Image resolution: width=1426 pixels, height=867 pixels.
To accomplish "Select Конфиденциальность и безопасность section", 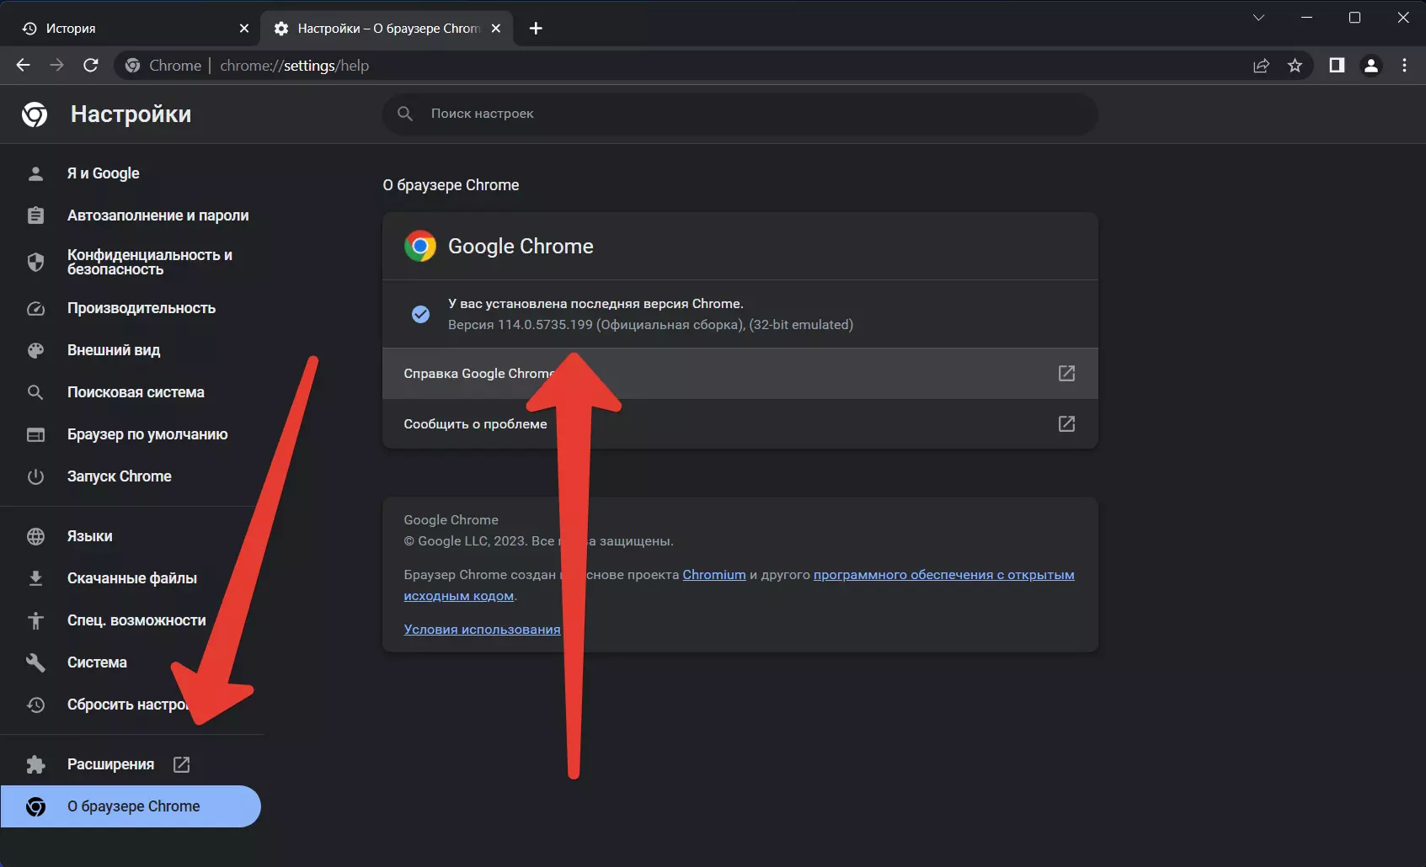I will pyautogui.click(x=149, y=262).
